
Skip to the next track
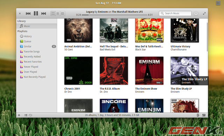point(43,14)
